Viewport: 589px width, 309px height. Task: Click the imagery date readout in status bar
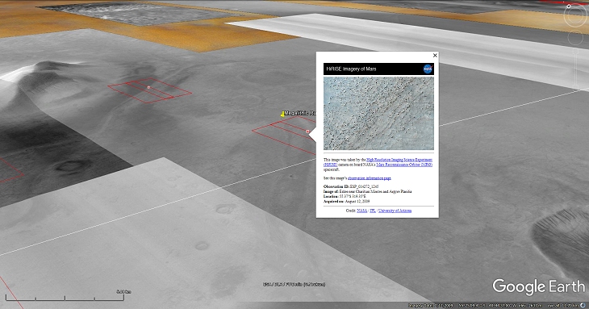[x=431, y=306]
